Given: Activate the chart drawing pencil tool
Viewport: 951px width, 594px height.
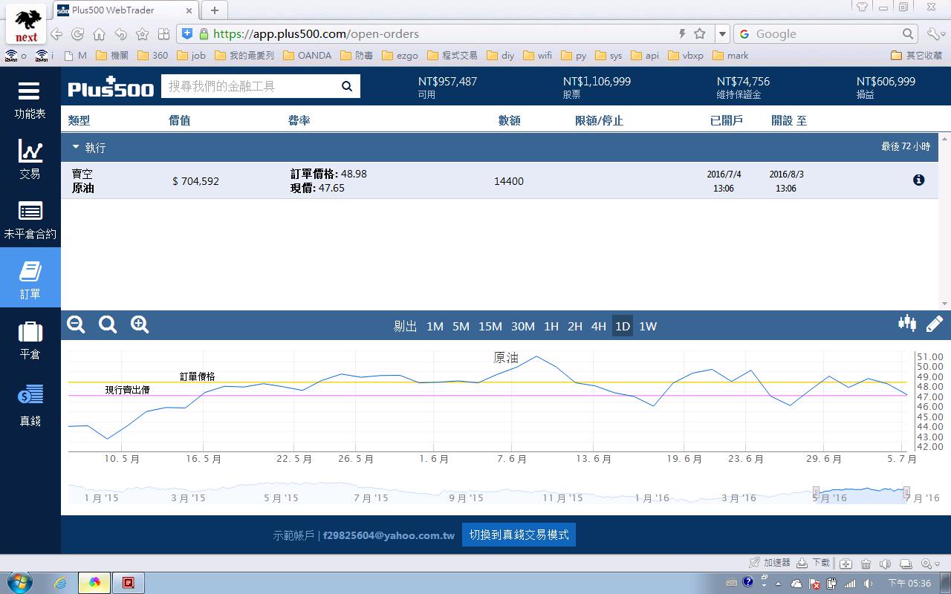Looking at the screenshot, I should 935,324.
